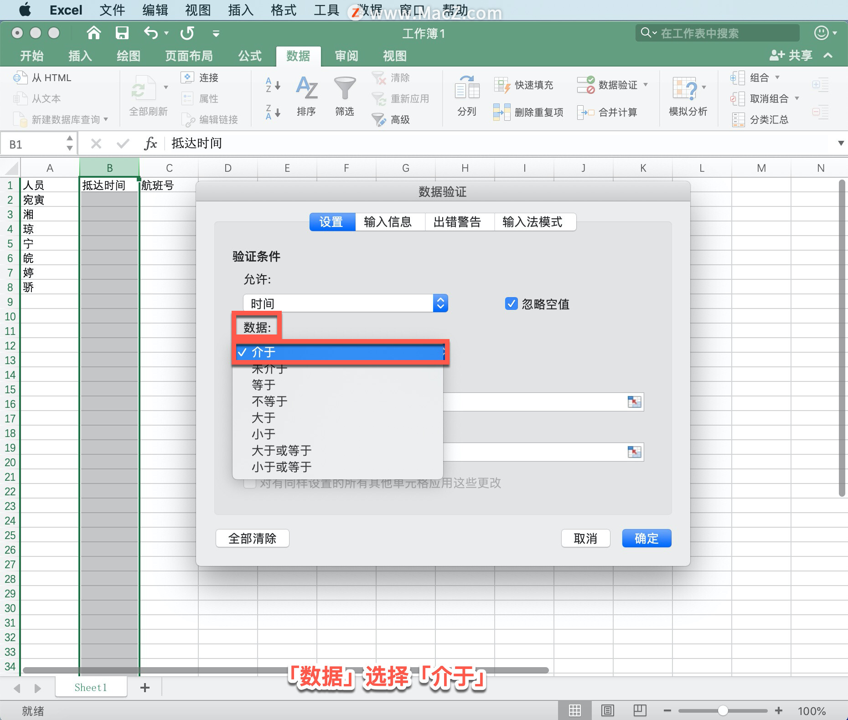
Task: Open the 文件 menu in menu bar
Action: 112,10
